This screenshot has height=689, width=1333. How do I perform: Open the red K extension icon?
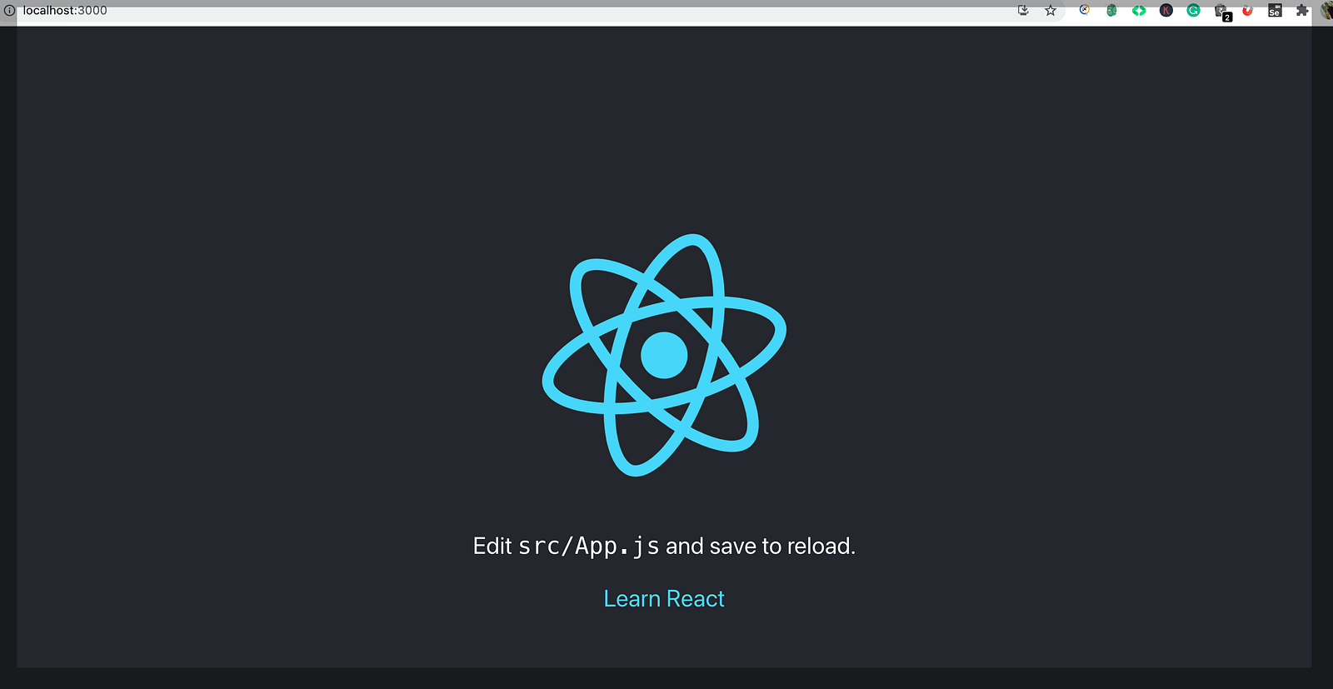[x=1166, y=11]
